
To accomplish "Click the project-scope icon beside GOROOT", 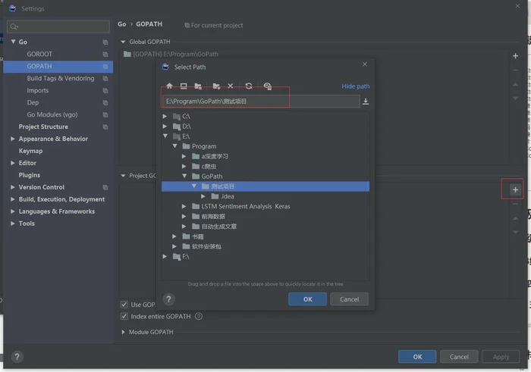I will pos(105,55).
